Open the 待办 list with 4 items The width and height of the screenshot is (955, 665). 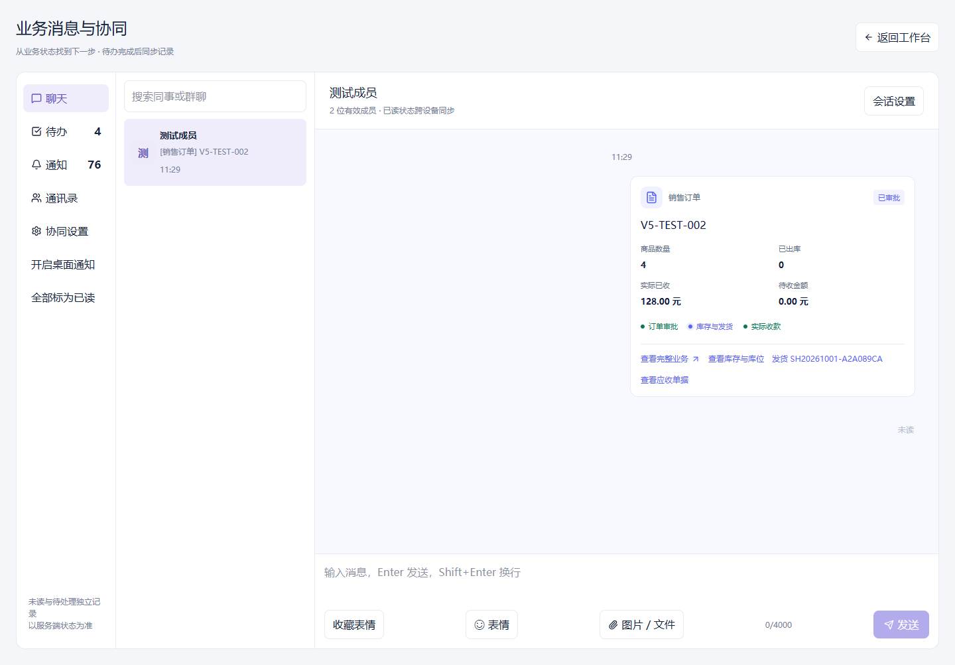click(66, 131)
